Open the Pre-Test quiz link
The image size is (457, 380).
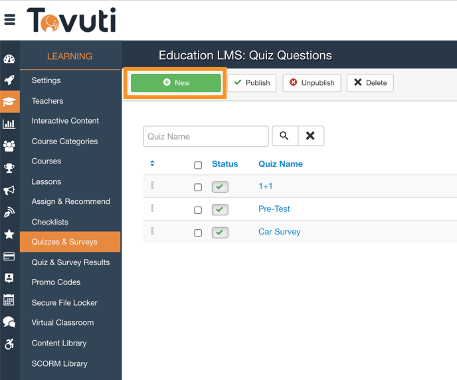coord(274,209)
